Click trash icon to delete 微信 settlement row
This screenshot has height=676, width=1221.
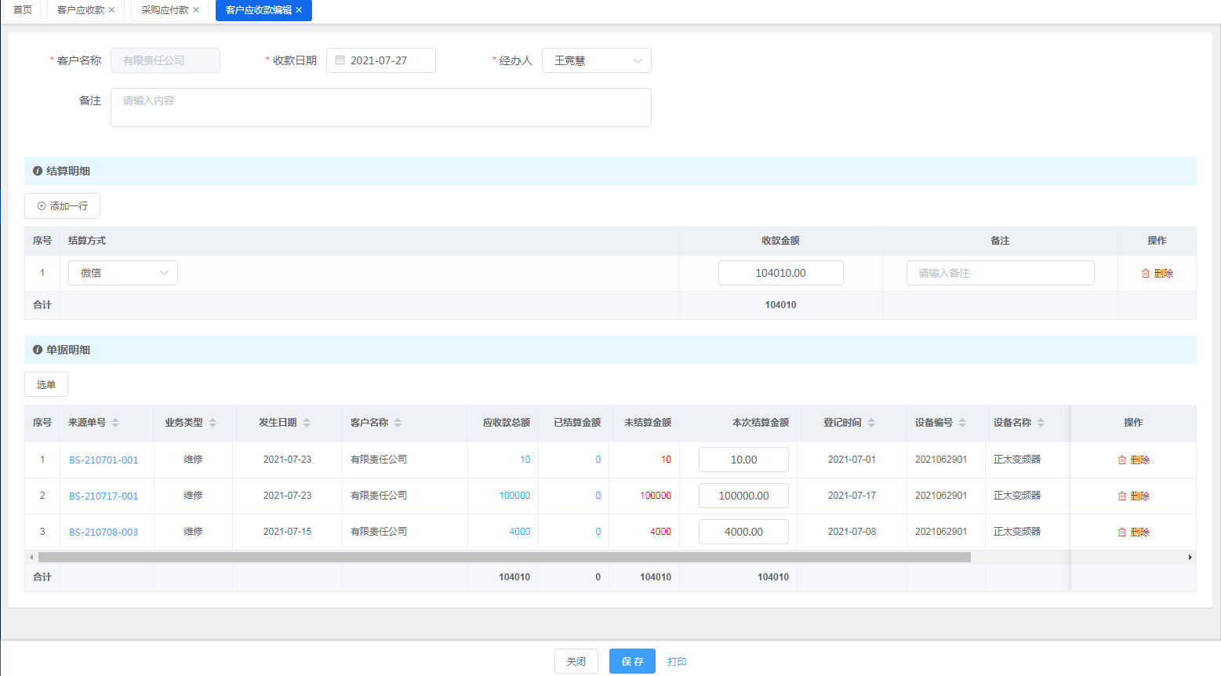tap(1146, 274)
